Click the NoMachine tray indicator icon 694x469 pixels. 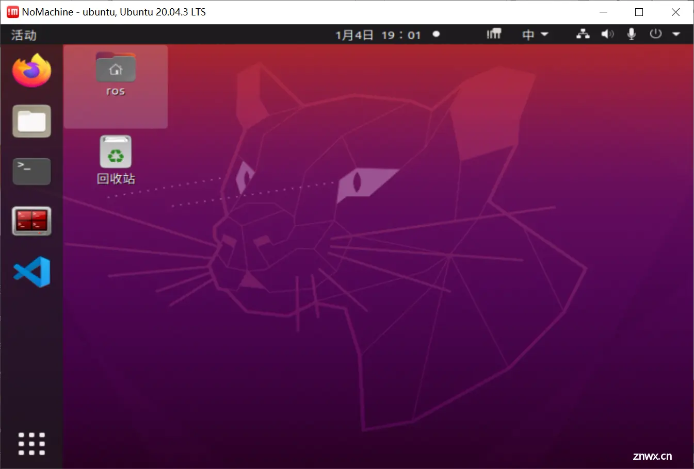[x=494, y=35]
